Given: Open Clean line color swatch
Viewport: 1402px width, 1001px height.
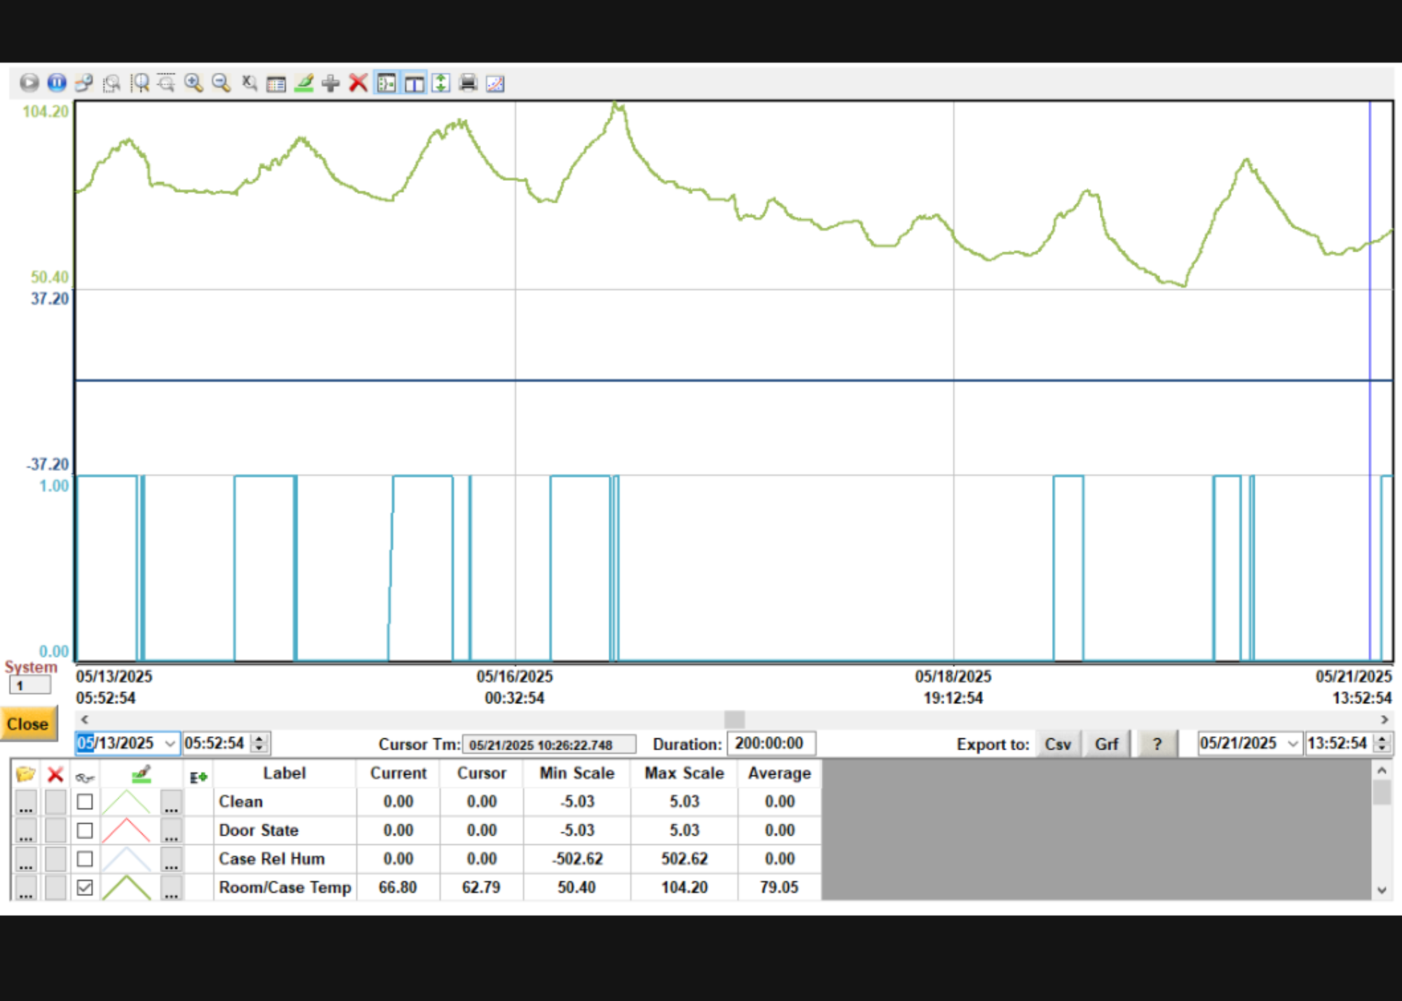Looking at the screenshot, I should coord(126,802).
